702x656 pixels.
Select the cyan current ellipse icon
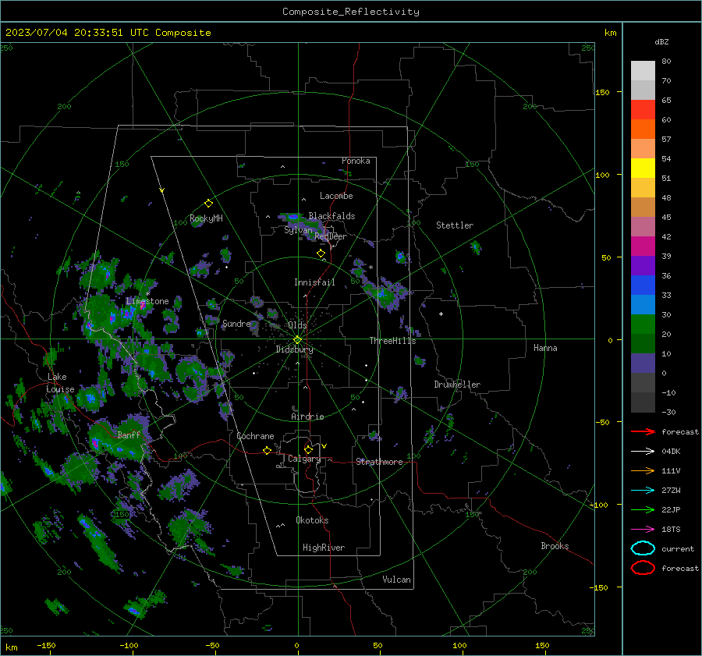(643, 548)
